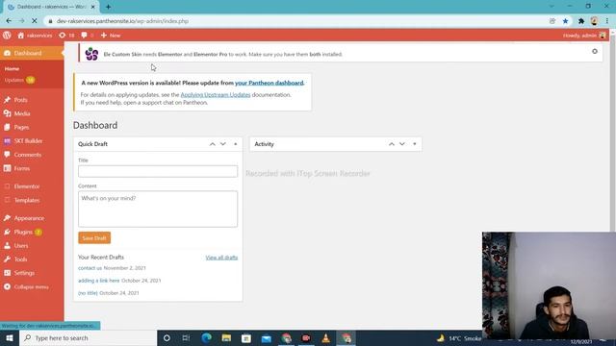Open the Chrome profile avatar

click(594, 21)
